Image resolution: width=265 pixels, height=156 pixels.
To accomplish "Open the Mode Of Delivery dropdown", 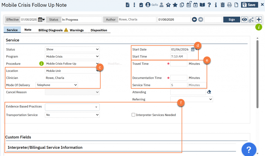I will pyautogui.click(x=57, y=85).
